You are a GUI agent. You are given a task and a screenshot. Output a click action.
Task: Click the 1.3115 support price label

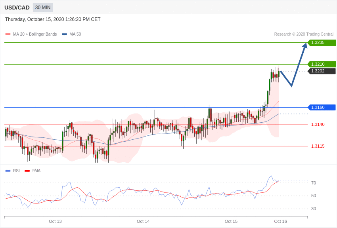pyautogui.click(x=318, y=146)
